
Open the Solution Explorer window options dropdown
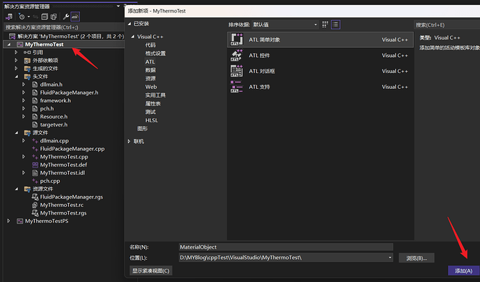click(x=118, y=6)
